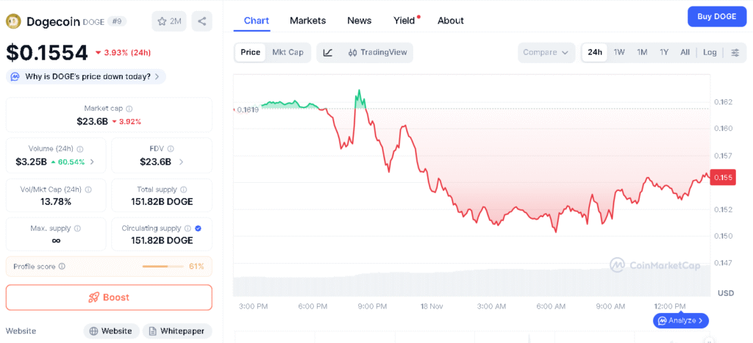Screen dimensions: 753x343
Task: Open Vol/Mkt Cap (24h) info icon
Action: click(x=88, y=189)
